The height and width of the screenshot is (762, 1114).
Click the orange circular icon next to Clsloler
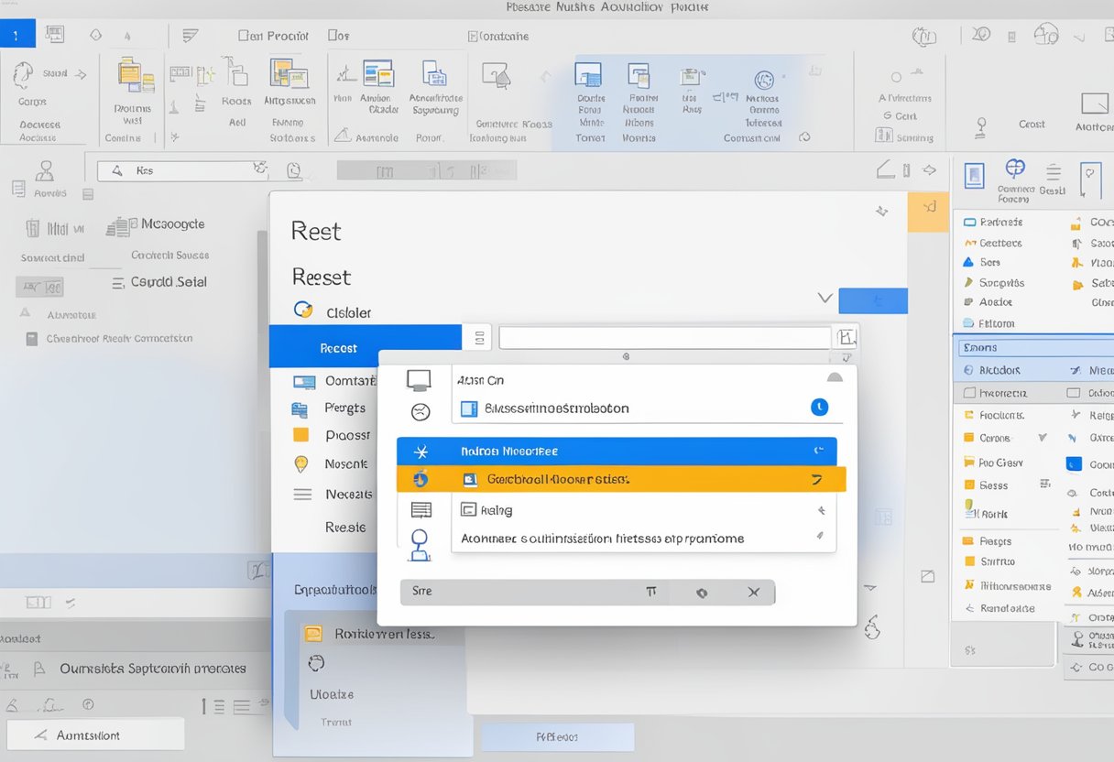point(303,310)
